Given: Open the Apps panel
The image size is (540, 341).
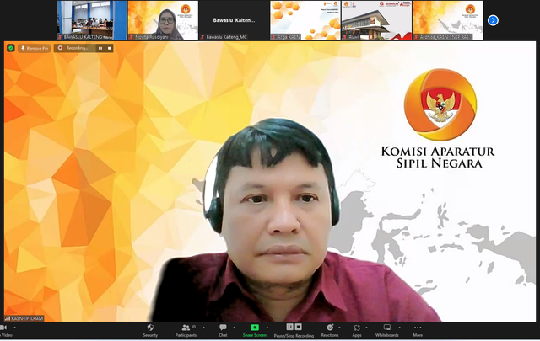Looking at the screenshot, I should (x=357, y=330).
